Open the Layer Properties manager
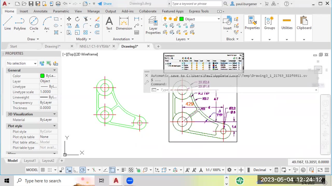 153,25
